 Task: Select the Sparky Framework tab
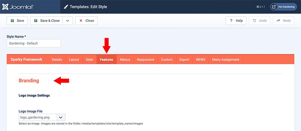point(26,59)
